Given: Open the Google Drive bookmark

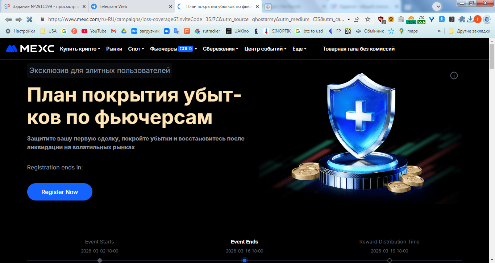Looking at the screenshot, I should point(124,31).
